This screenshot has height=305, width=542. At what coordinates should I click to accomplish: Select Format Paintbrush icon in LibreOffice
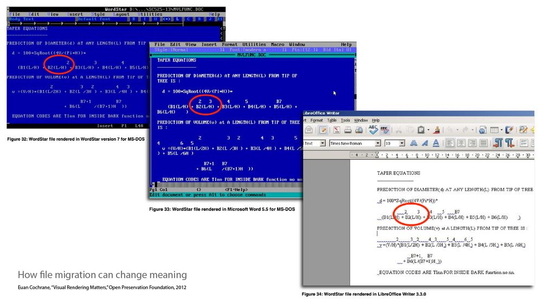(436, 130)
